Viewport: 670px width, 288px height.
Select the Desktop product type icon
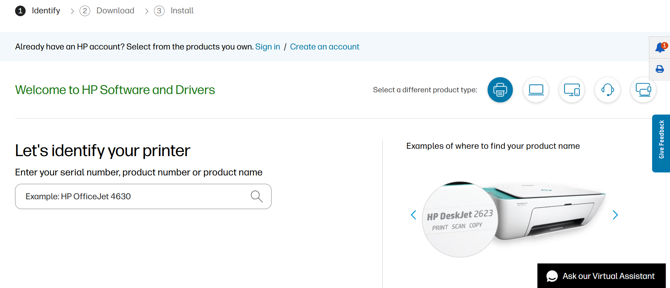pos(571,90)
